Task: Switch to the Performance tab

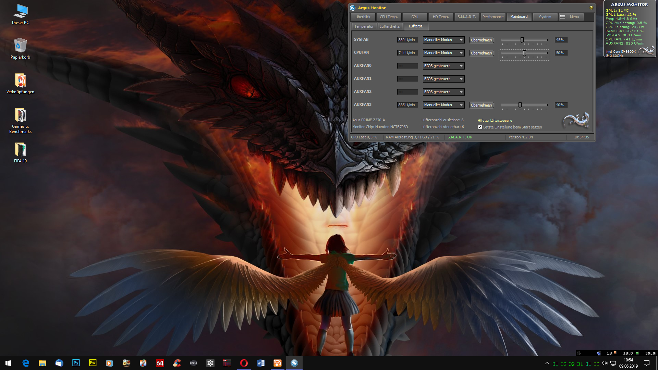Action: (493, 17)
